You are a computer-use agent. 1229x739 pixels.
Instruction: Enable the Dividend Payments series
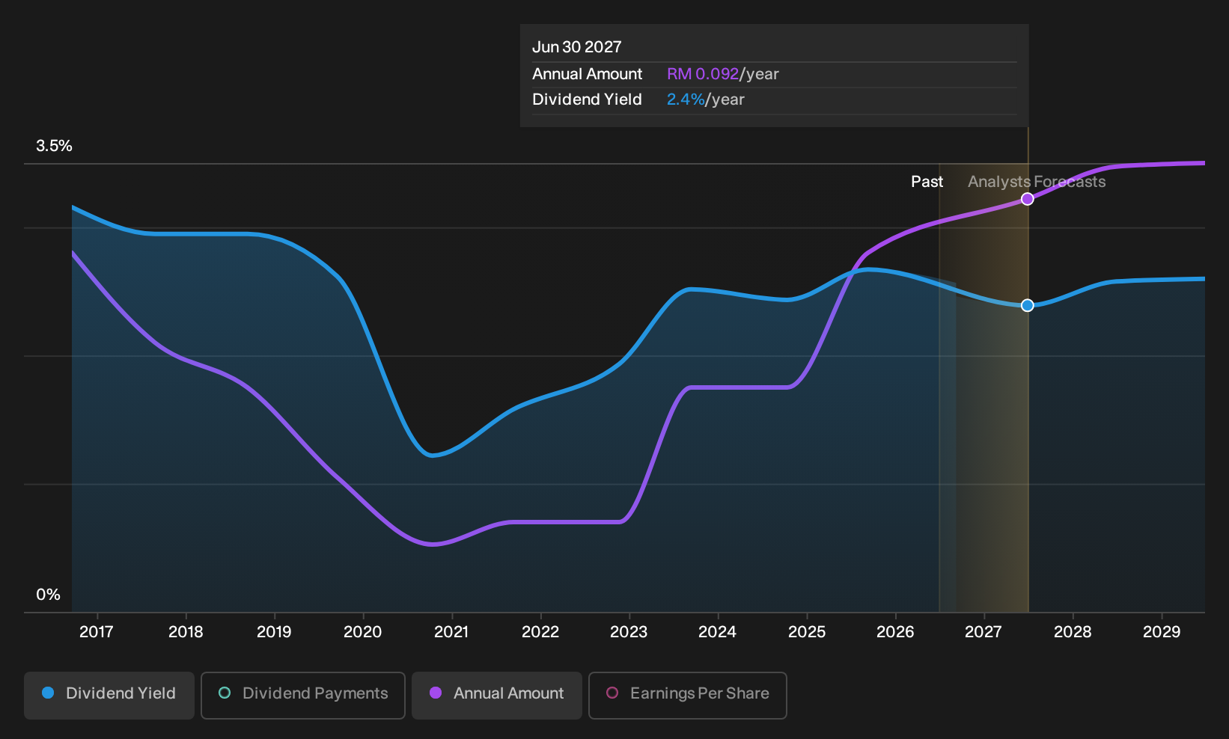[303, 696]
